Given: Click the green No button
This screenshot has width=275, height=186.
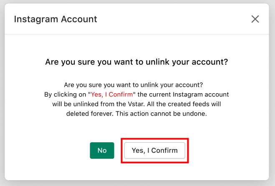Looking at the screenshot, I should (102, 150).
